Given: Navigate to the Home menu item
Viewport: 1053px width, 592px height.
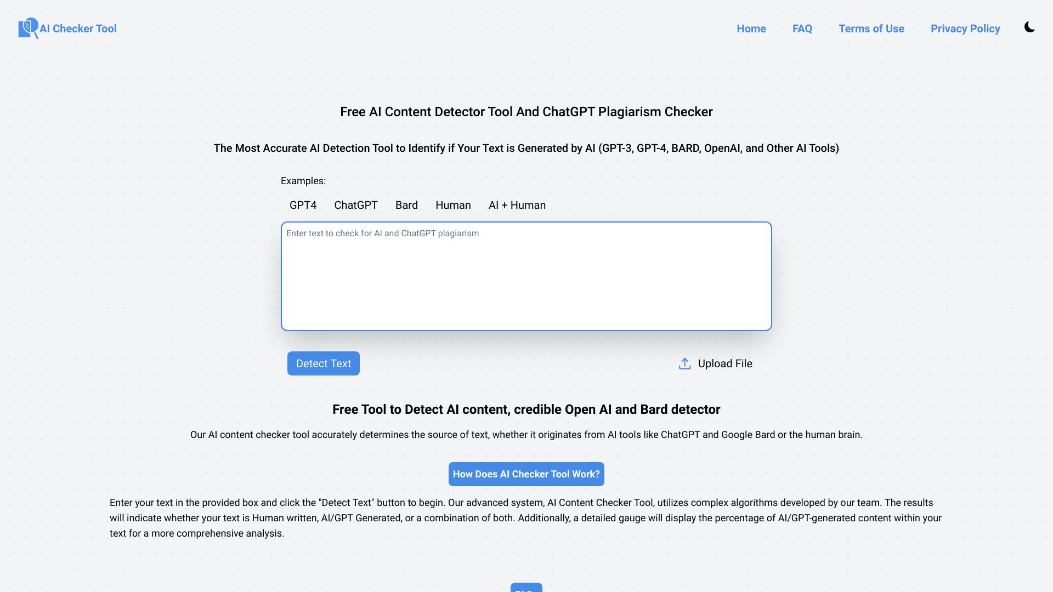Looking at the screenshot, I should pyautogui.click(x=751, y=27).
